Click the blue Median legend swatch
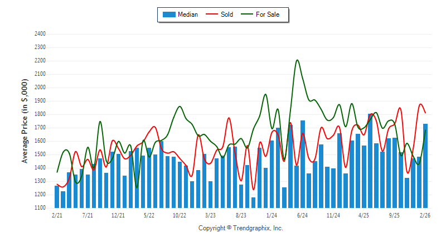446x242 pixels. pyautogui.click(x=169, y=14)
